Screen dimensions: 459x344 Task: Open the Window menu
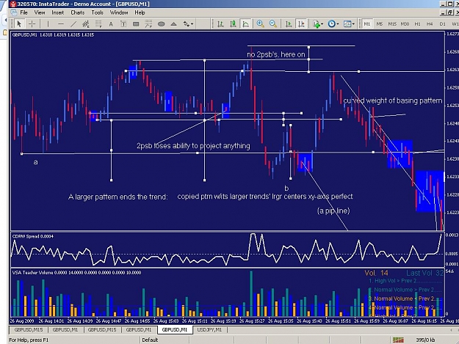(119, 12)
